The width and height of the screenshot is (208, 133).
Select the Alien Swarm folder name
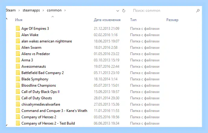click(x=31, y=48)
